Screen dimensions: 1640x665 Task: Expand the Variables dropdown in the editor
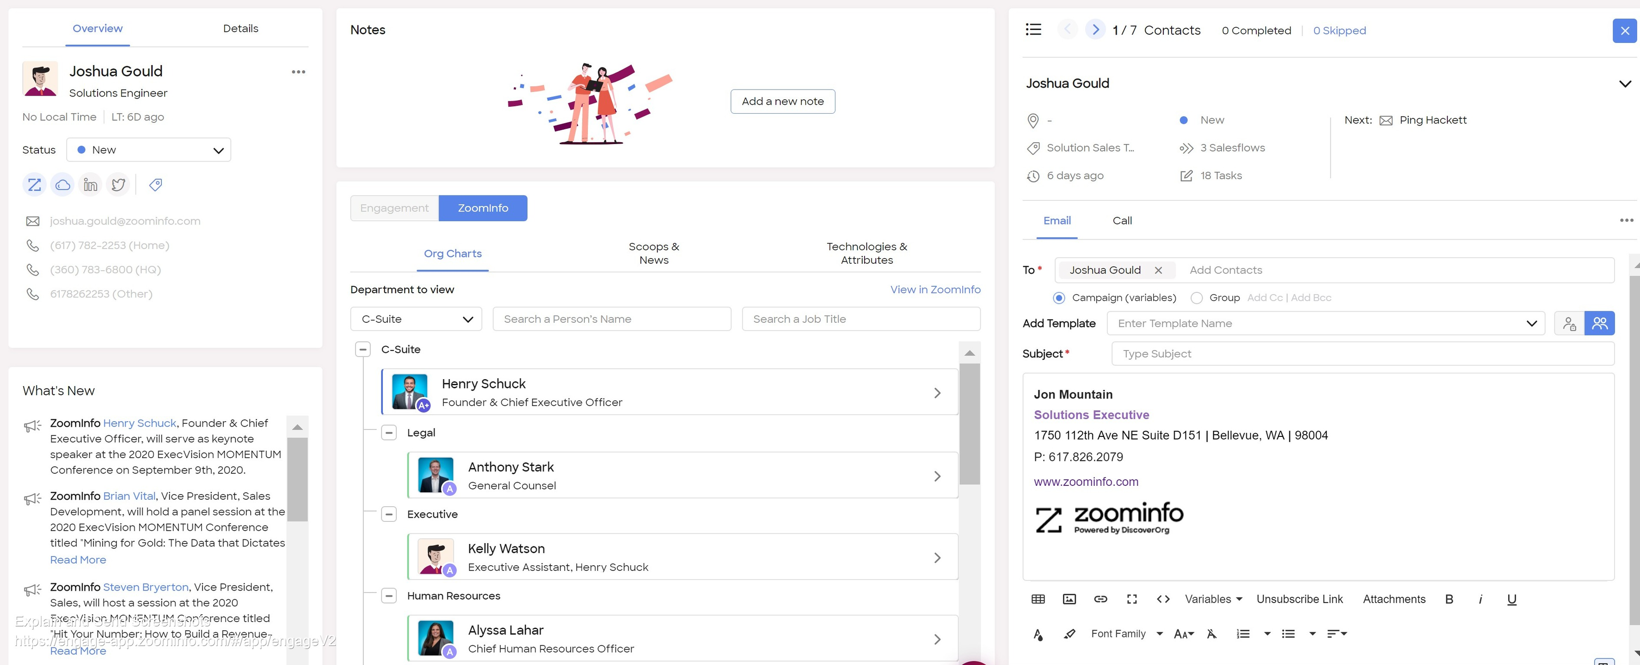click(1213, 599)
